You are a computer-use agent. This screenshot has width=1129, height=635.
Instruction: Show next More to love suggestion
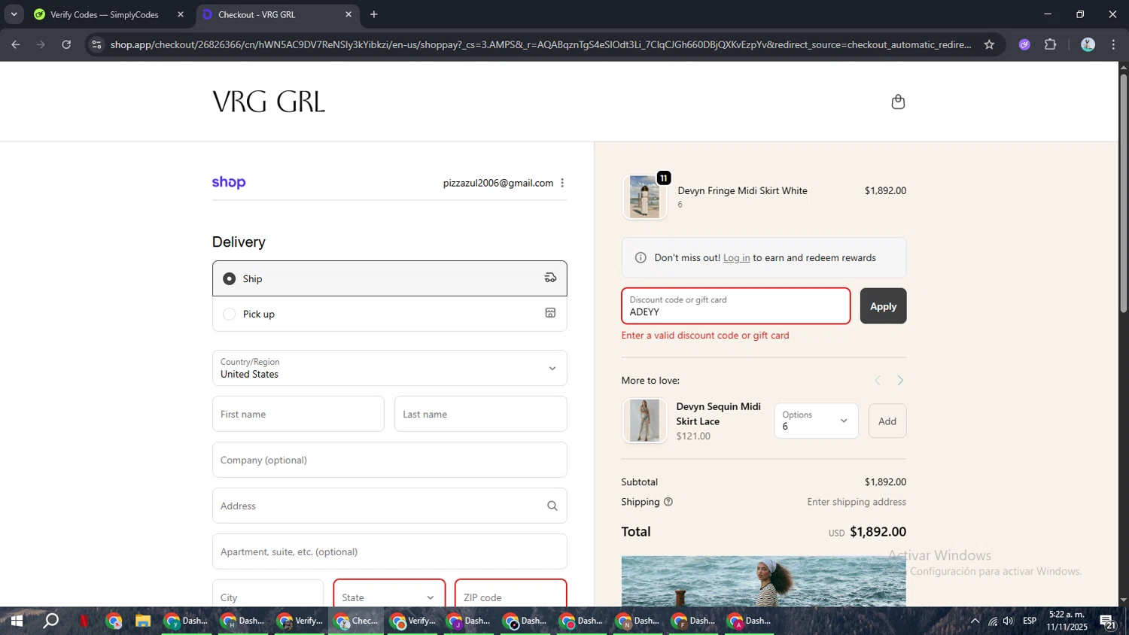(900, 381)
